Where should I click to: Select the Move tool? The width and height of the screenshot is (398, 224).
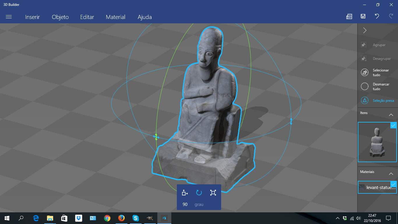click(x=185, y=192)
